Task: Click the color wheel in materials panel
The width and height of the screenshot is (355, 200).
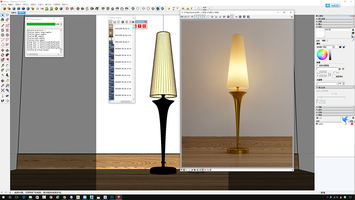Action: tap(322, 55)
